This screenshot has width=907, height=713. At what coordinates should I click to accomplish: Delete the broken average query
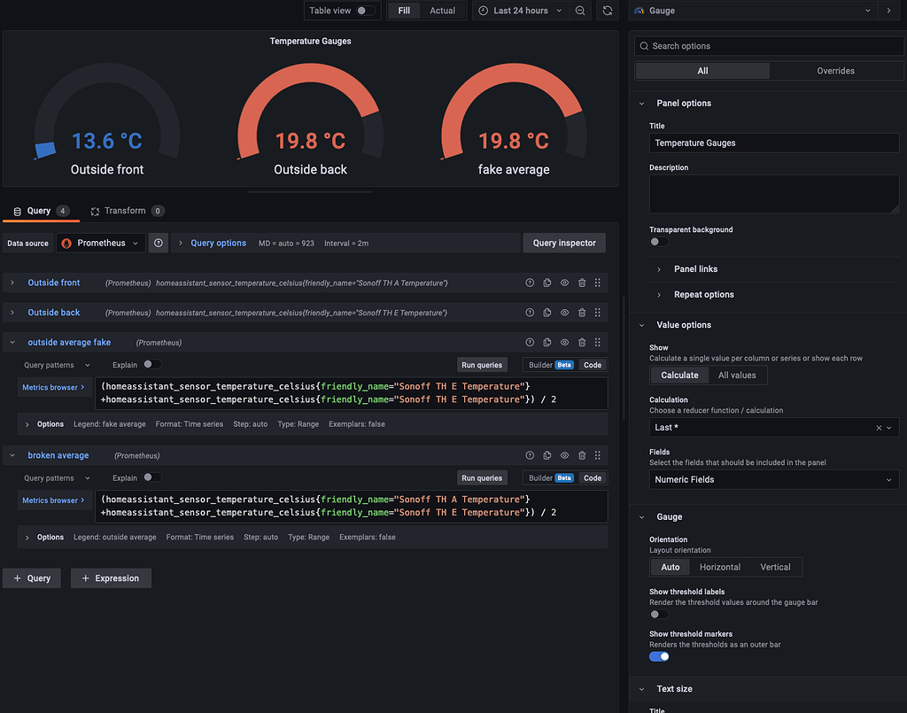(581, 454)
